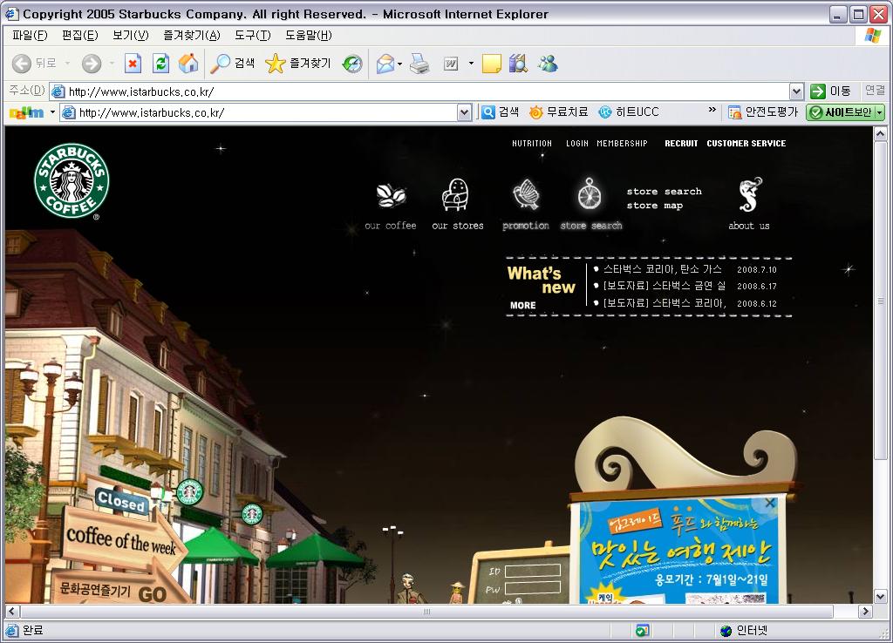Close the blue promotion popup banner

770,503
